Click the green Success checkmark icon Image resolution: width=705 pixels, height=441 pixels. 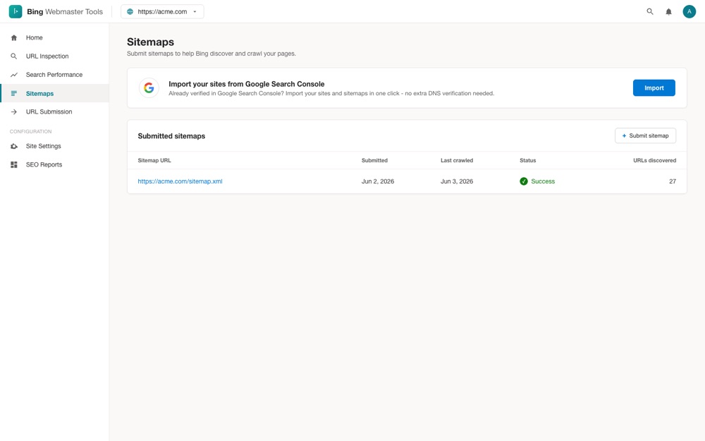(524, 181)
